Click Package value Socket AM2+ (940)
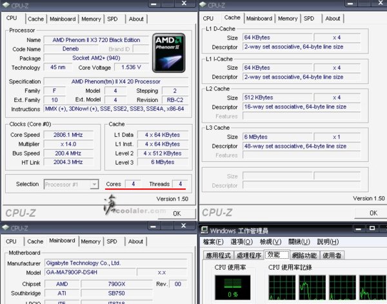Screen dimensions: 387x304 pyautogui.click(x=96, y=58)
